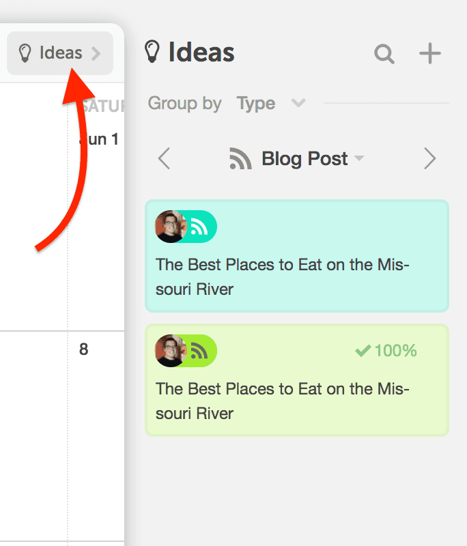This screenshot has height=546, width=467.
Task: Open the Ideas search magnifier
Action: (x=384, y=54)
